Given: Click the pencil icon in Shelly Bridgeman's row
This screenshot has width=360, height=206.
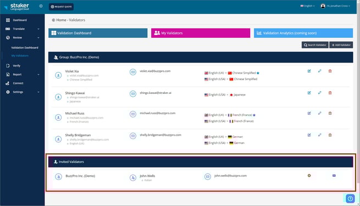Looking at the screenshot, I should click(319, 135).
